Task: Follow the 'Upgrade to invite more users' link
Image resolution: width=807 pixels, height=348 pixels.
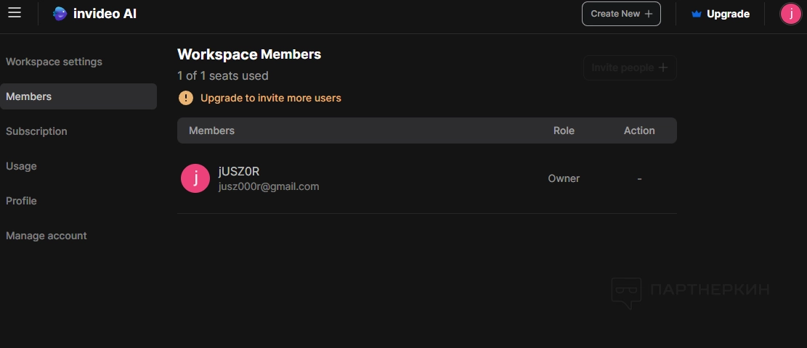Action: (270, 98)
